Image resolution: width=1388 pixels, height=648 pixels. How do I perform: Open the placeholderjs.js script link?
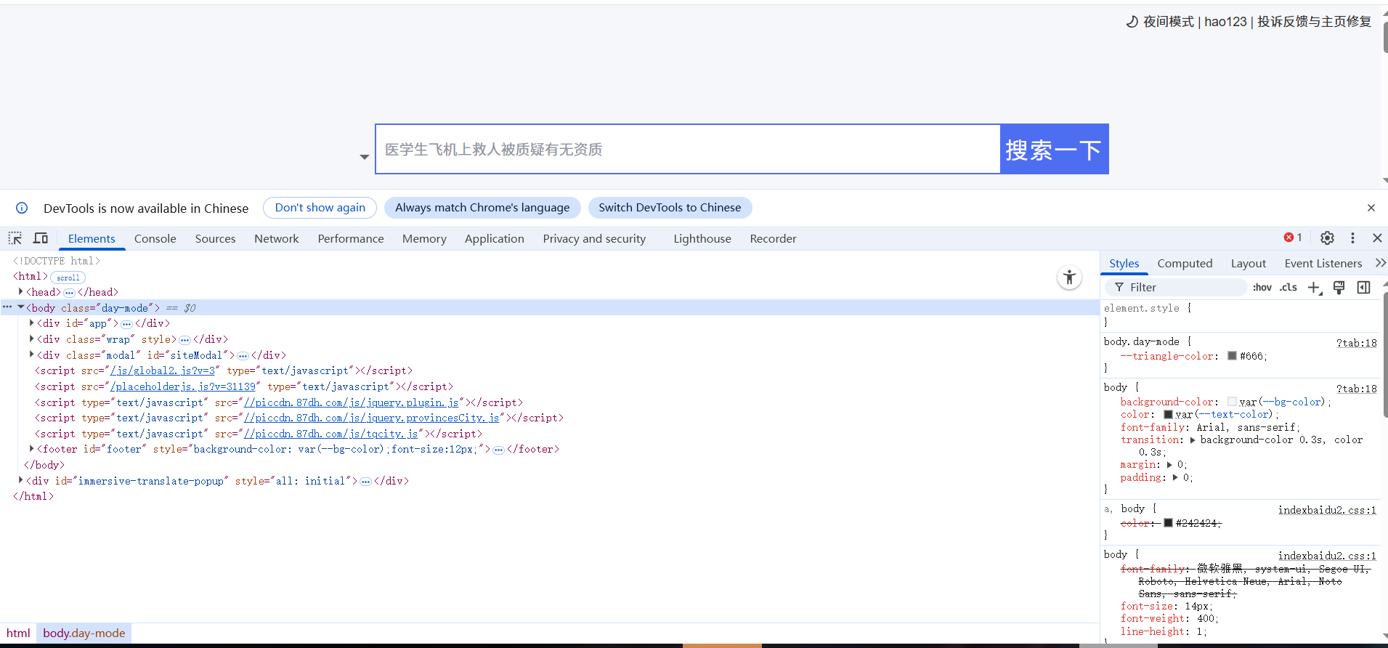(183, 386)
